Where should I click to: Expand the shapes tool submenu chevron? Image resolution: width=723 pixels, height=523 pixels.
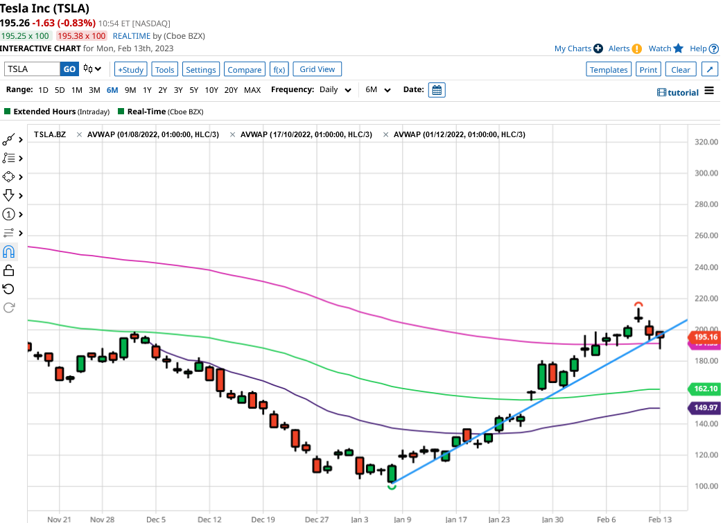[x=21, y=177]
